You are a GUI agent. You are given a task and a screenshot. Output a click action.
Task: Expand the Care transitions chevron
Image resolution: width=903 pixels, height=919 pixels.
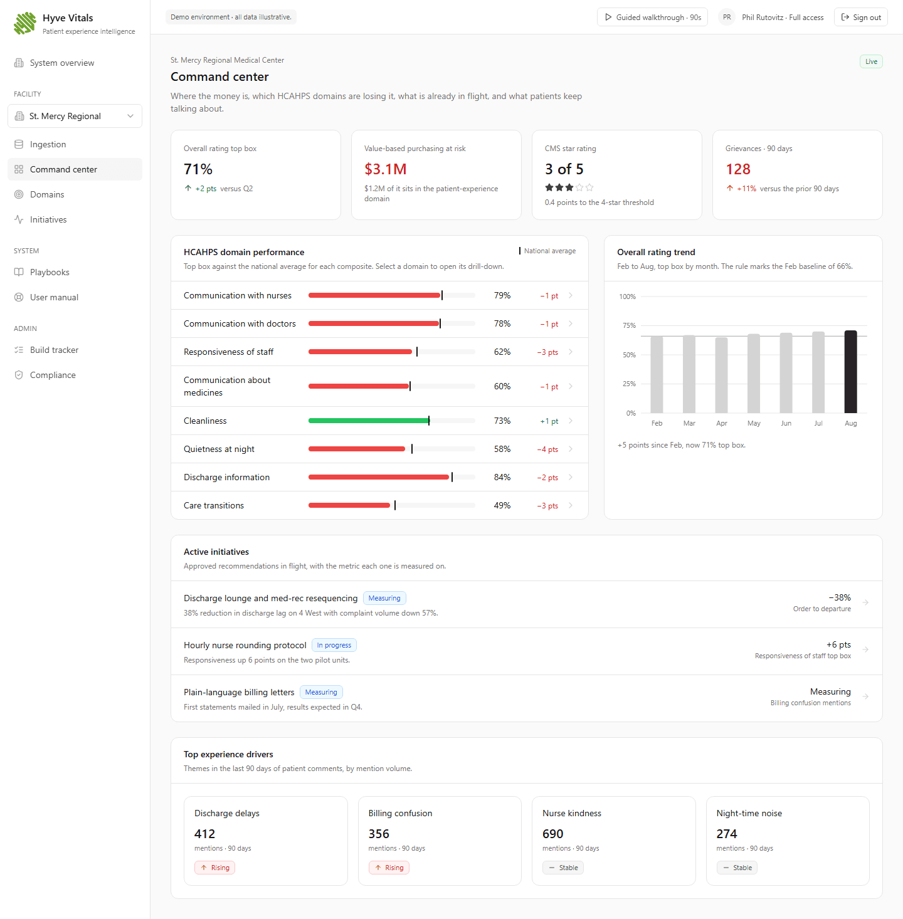point(571,505)
